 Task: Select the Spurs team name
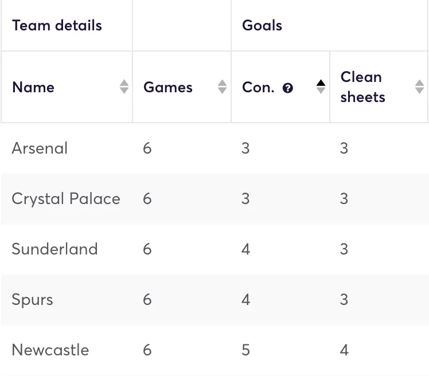pos(32,300)
